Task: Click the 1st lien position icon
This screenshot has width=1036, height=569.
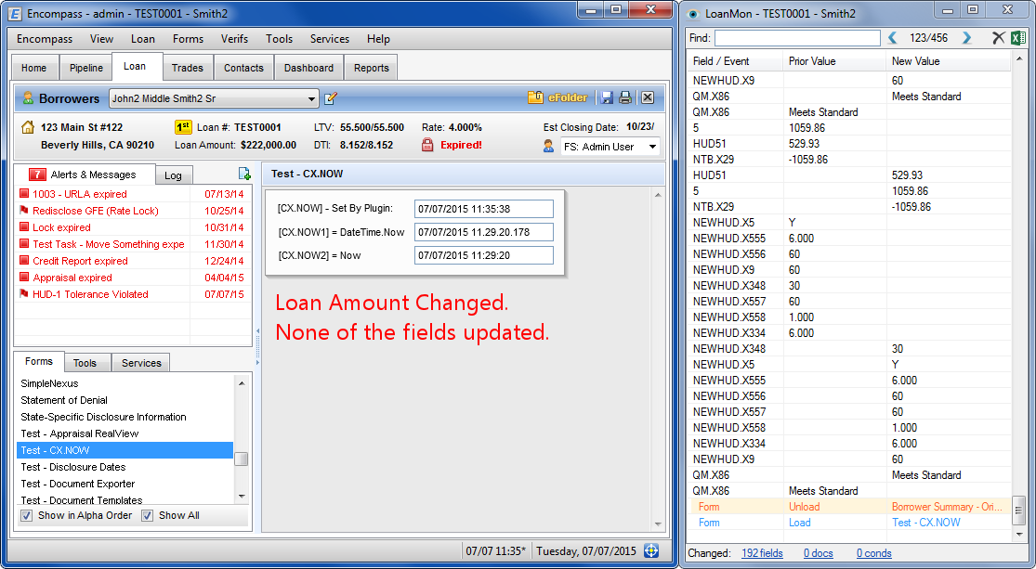Action: (183, 127)
